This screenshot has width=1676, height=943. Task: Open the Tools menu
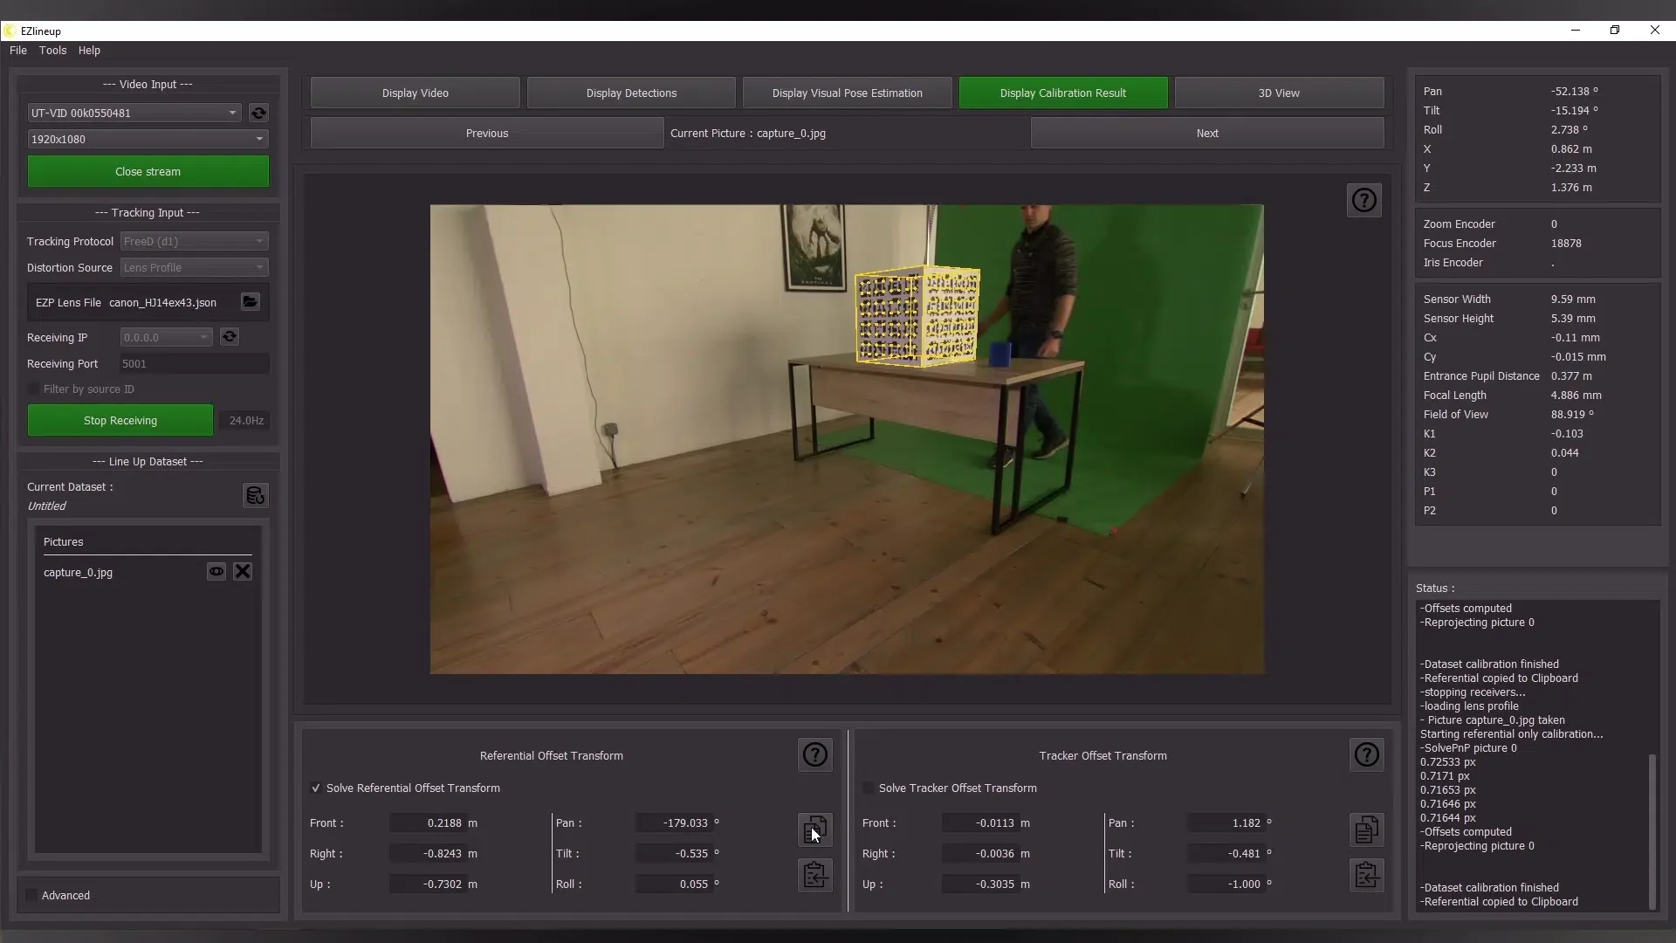pyautogui.click(x=52, y=51)
